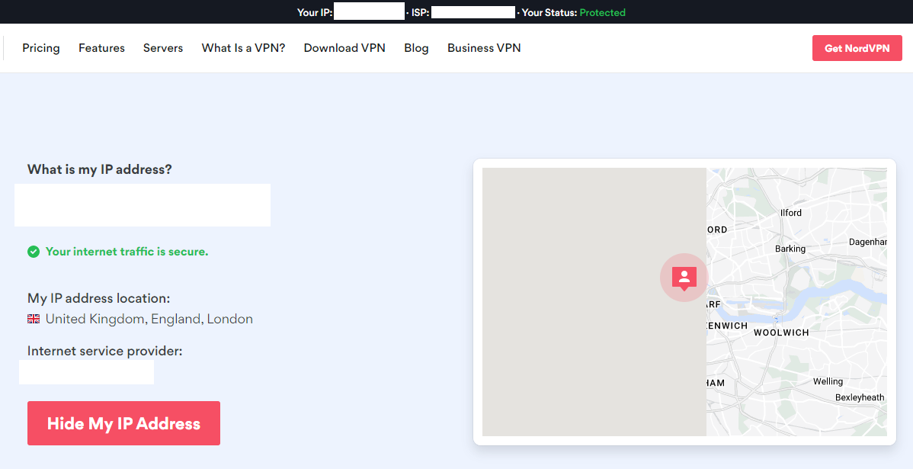Click the green checkmark secure icon
The image size is (913, 469).
pyautogui.click(x=34, y=252)
